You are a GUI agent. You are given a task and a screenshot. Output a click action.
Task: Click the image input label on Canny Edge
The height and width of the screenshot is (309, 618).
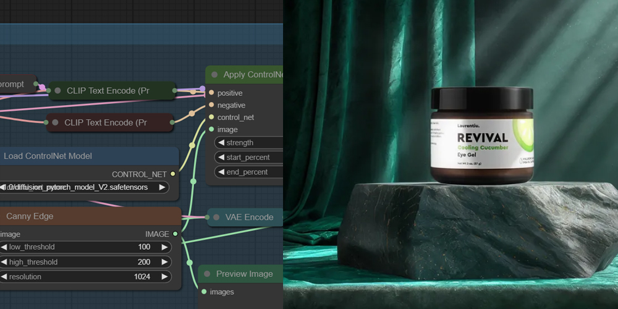click(11, 234)
